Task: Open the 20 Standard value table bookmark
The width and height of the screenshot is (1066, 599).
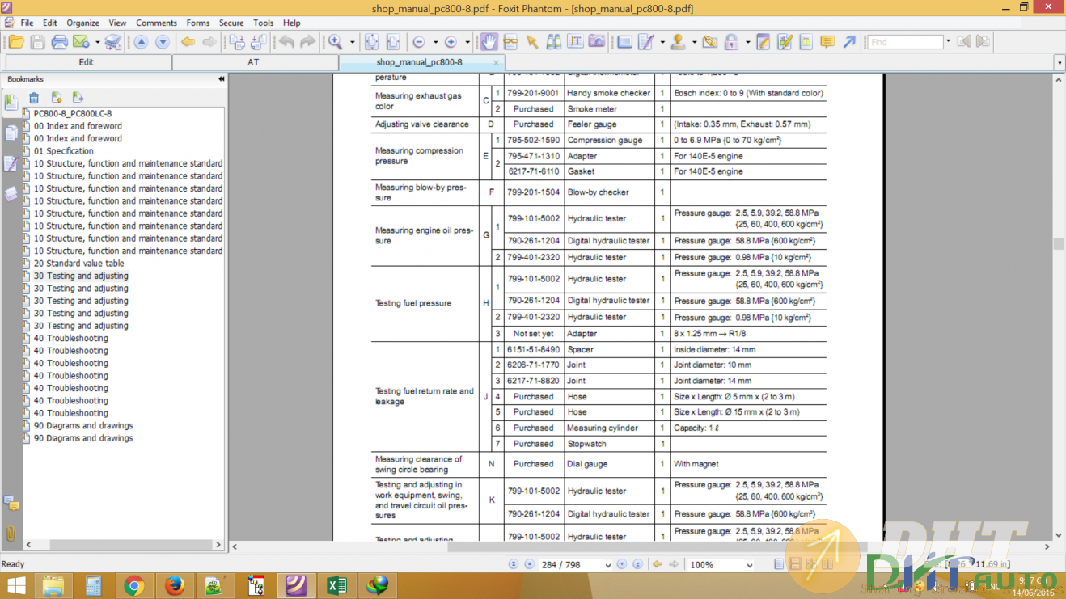Action: coord(79,264)
